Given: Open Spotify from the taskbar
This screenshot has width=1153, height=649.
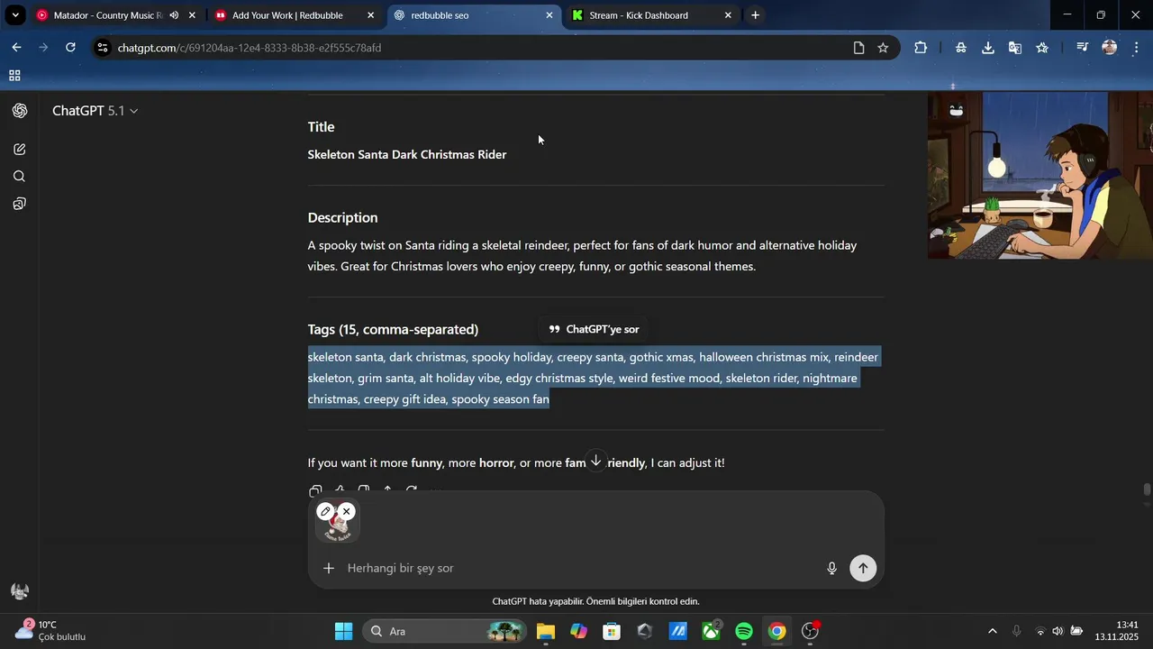Looking at the screenshot, I should coord(744,631).
